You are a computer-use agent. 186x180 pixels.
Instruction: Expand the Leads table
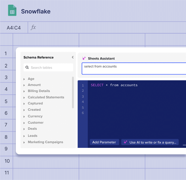click(24, 136)
